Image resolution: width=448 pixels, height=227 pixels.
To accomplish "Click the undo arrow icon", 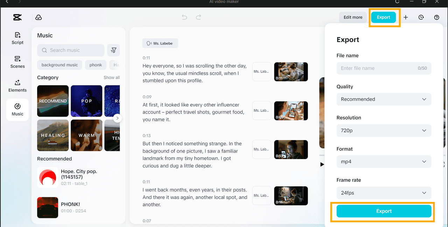I will coord(184,17).
